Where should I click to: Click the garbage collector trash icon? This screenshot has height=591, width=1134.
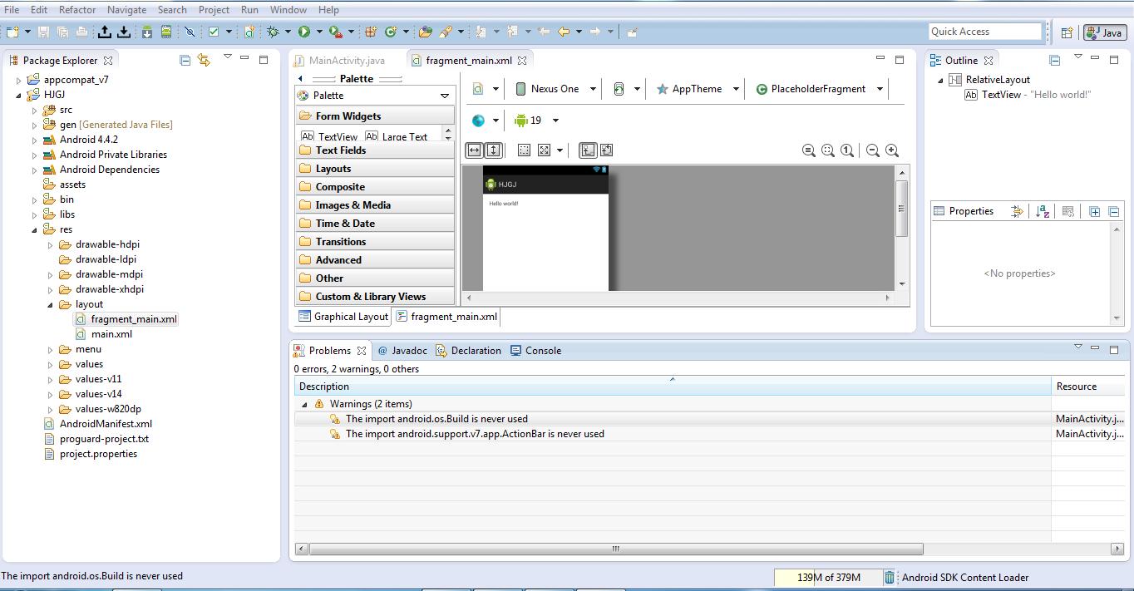[x=889, y=577]
